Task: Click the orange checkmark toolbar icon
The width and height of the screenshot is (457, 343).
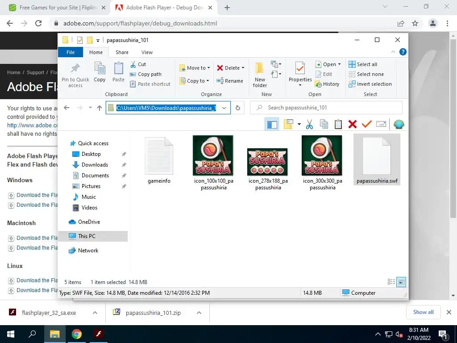Action: [x=367, y=125]
